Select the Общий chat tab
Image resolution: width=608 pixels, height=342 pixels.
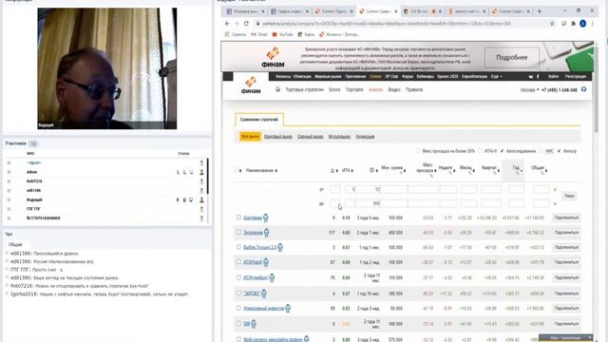[15, 245]
